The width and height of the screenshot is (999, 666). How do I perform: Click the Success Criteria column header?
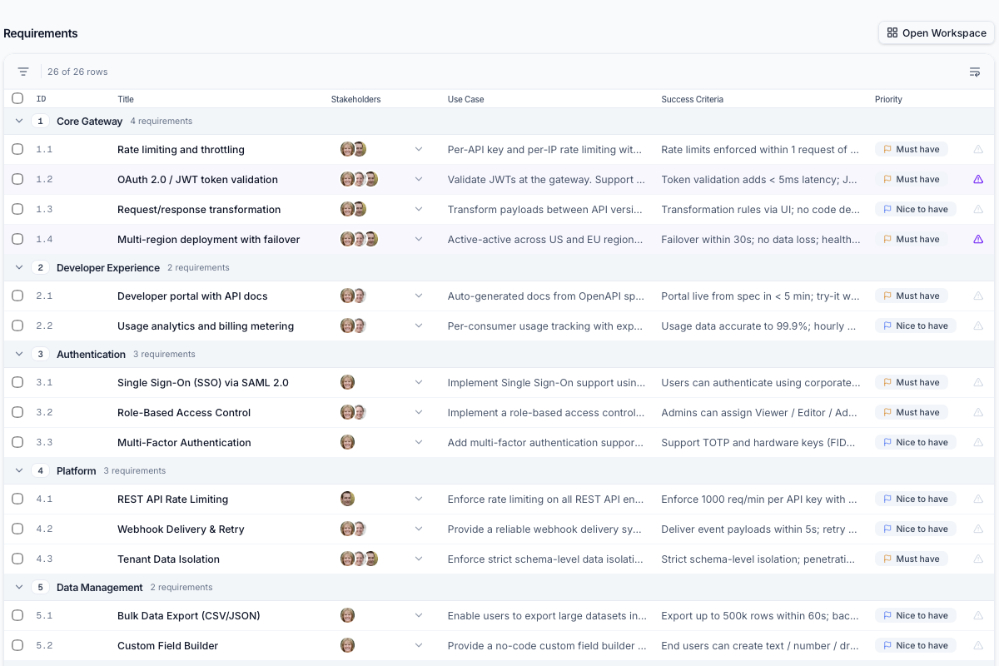(x=692, y=99)
